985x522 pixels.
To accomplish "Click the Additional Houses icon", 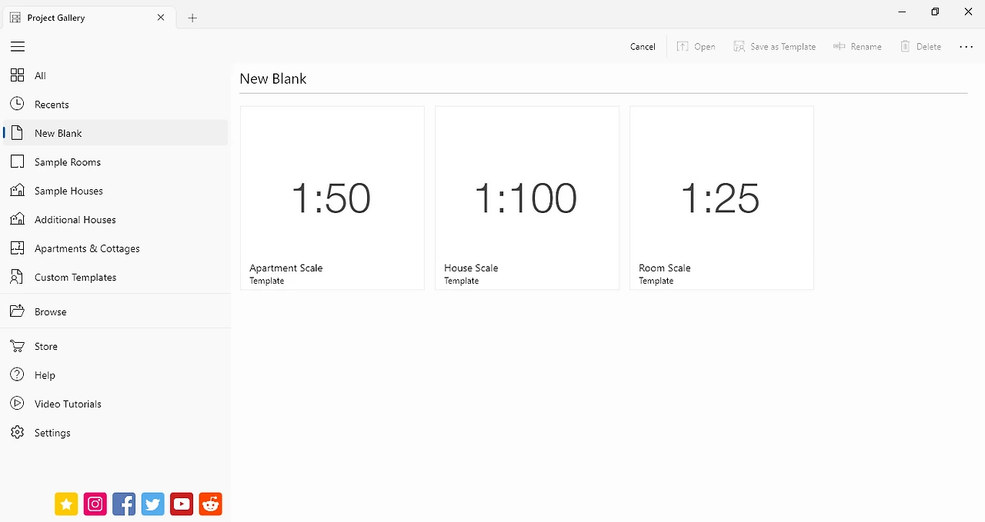I will (17, 220).
